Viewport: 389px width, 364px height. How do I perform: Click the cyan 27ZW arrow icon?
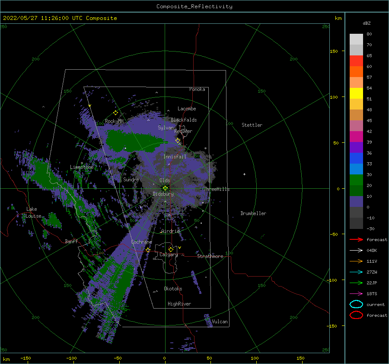point(356,272)
